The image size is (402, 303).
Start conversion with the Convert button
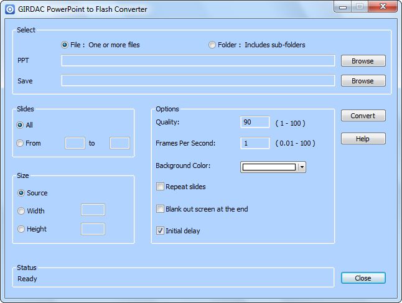363,116
